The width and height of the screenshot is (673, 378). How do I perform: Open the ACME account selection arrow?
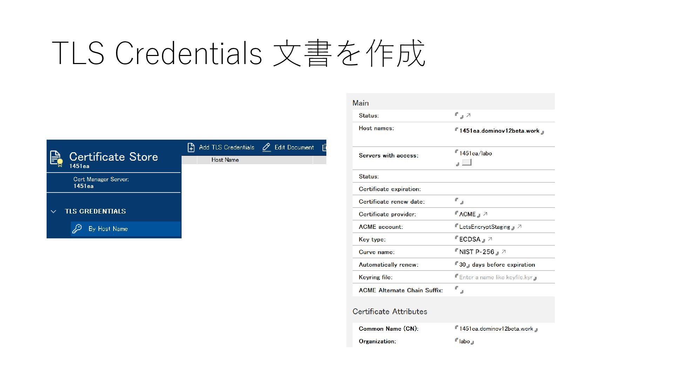click(519, 226)
